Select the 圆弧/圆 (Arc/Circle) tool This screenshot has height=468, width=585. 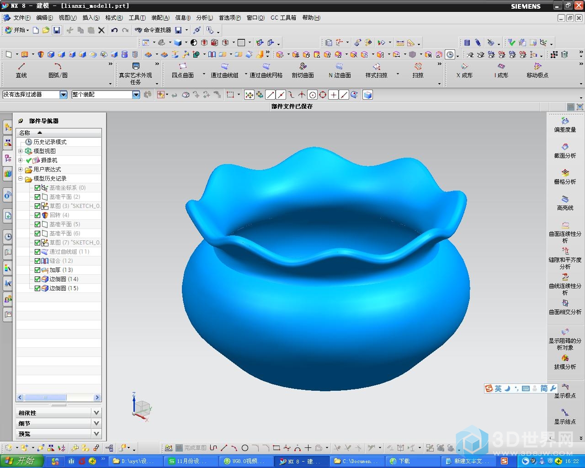58,70
